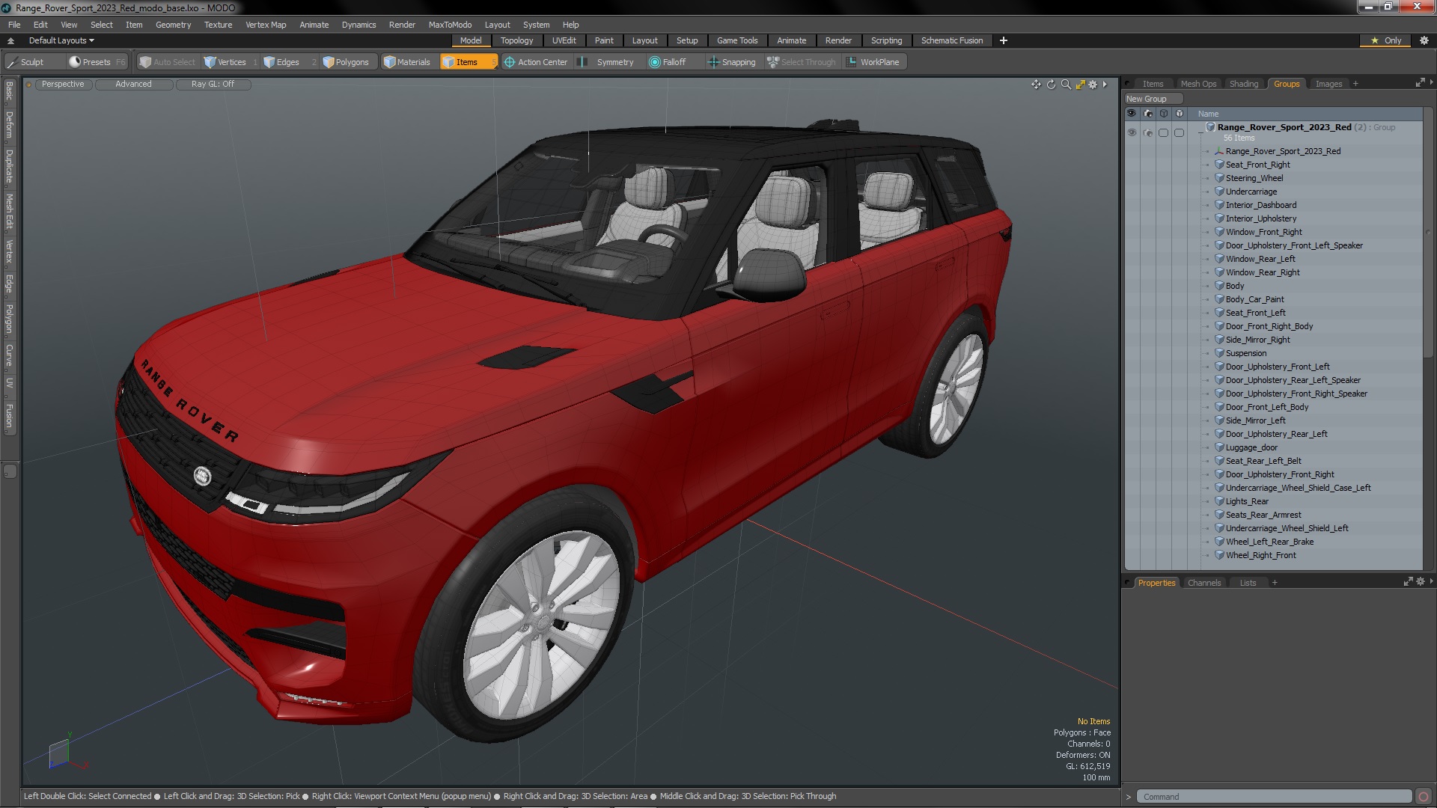The width and height of the screenshot is (1437, 808).
Task: Click the Command input field
Action: [1274, 797]
